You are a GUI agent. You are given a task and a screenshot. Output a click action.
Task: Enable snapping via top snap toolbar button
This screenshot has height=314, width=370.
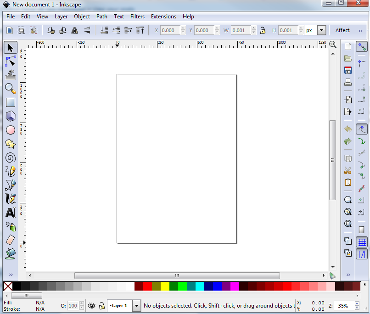pos(362,46)
